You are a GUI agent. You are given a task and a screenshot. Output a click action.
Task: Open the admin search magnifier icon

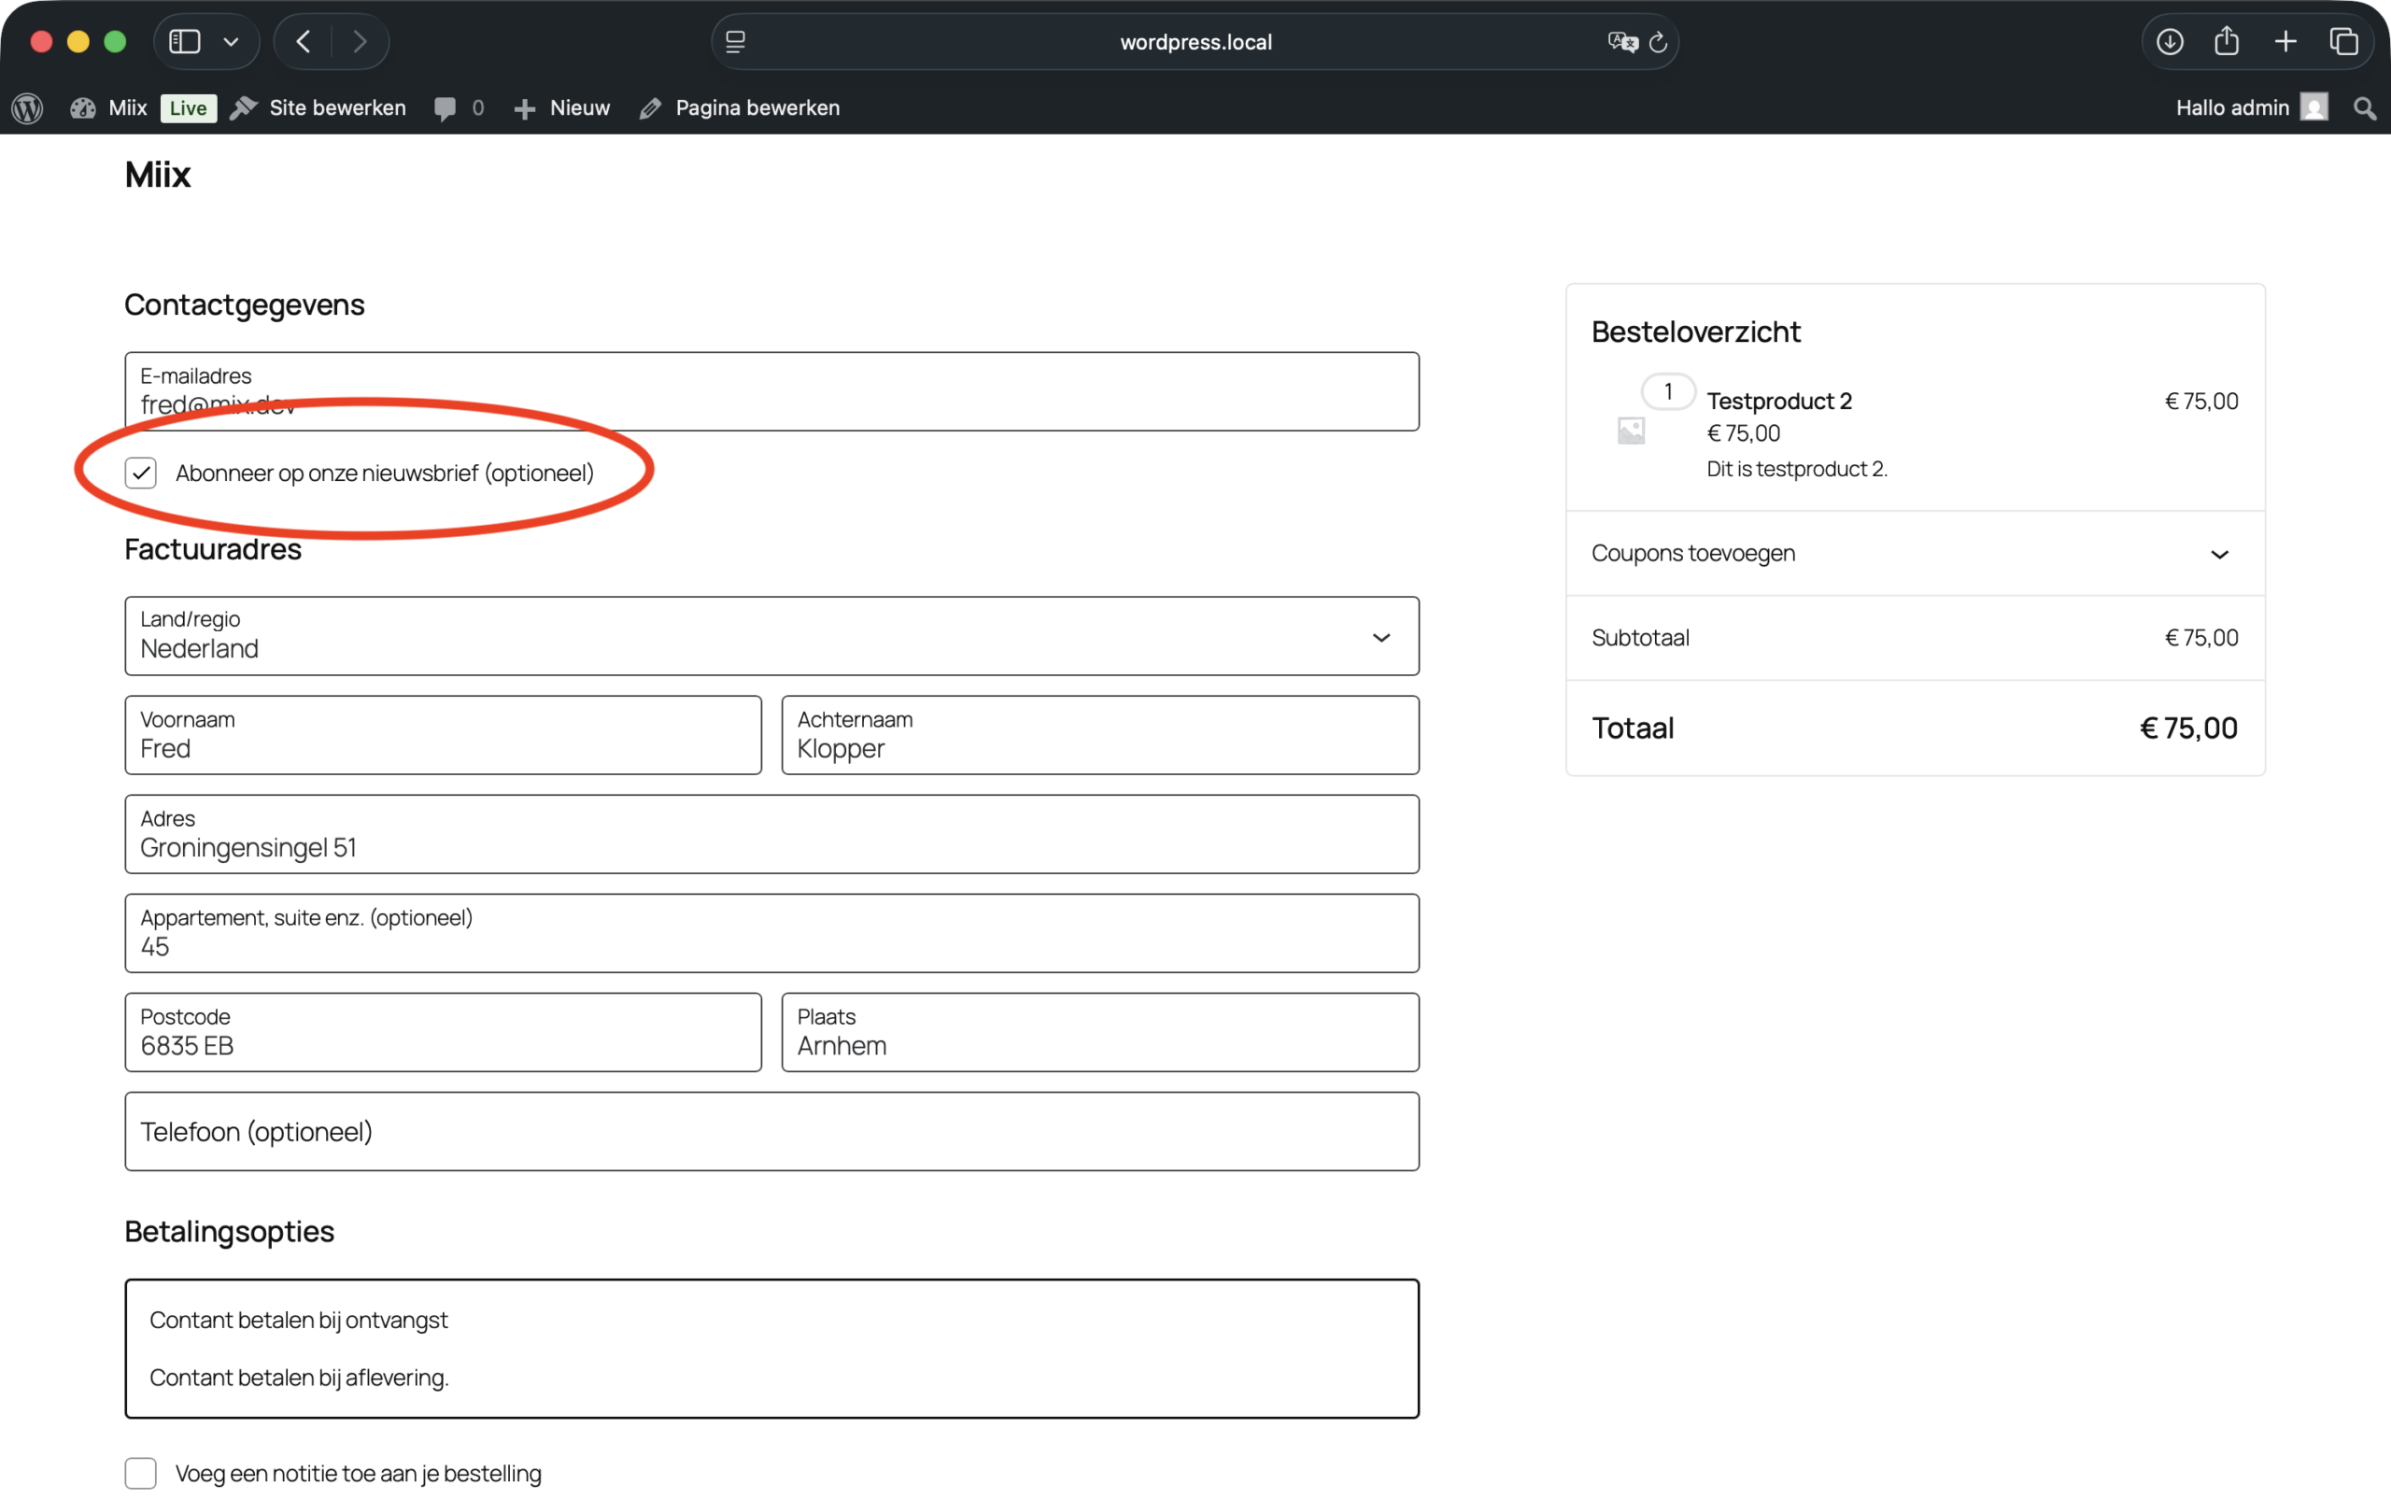click(2364, 107)
